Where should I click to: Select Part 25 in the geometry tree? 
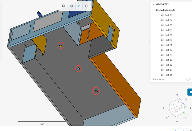[x=169, y=30]
